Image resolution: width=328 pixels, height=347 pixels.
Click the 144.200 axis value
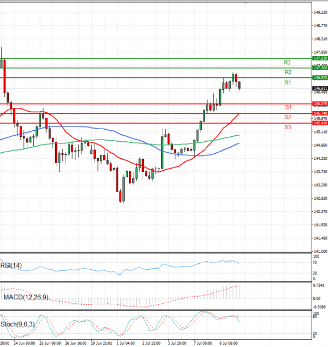click(320, 159)
